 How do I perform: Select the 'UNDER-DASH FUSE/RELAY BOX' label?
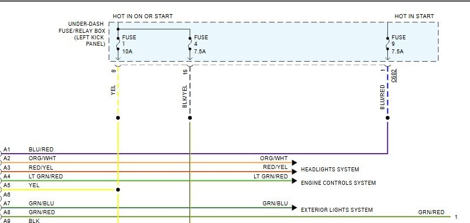pos(82,34)
